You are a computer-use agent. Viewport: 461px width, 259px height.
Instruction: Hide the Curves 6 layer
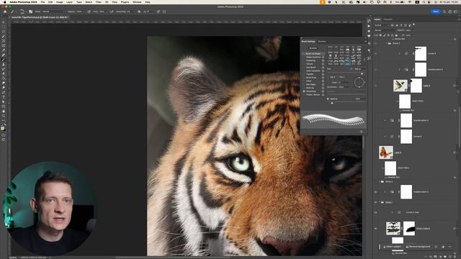pyautogui.click(x=376, y=54)
